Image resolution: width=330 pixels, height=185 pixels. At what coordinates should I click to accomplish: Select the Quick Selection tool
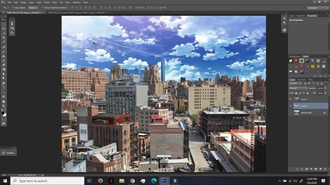(4, 33)
